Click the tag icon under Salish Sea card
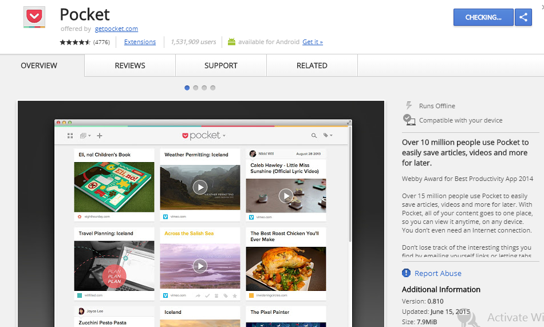 226,296
